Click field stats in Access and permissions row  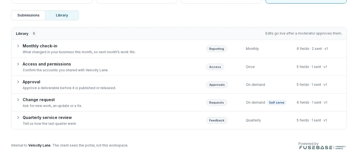coord(312,67)
